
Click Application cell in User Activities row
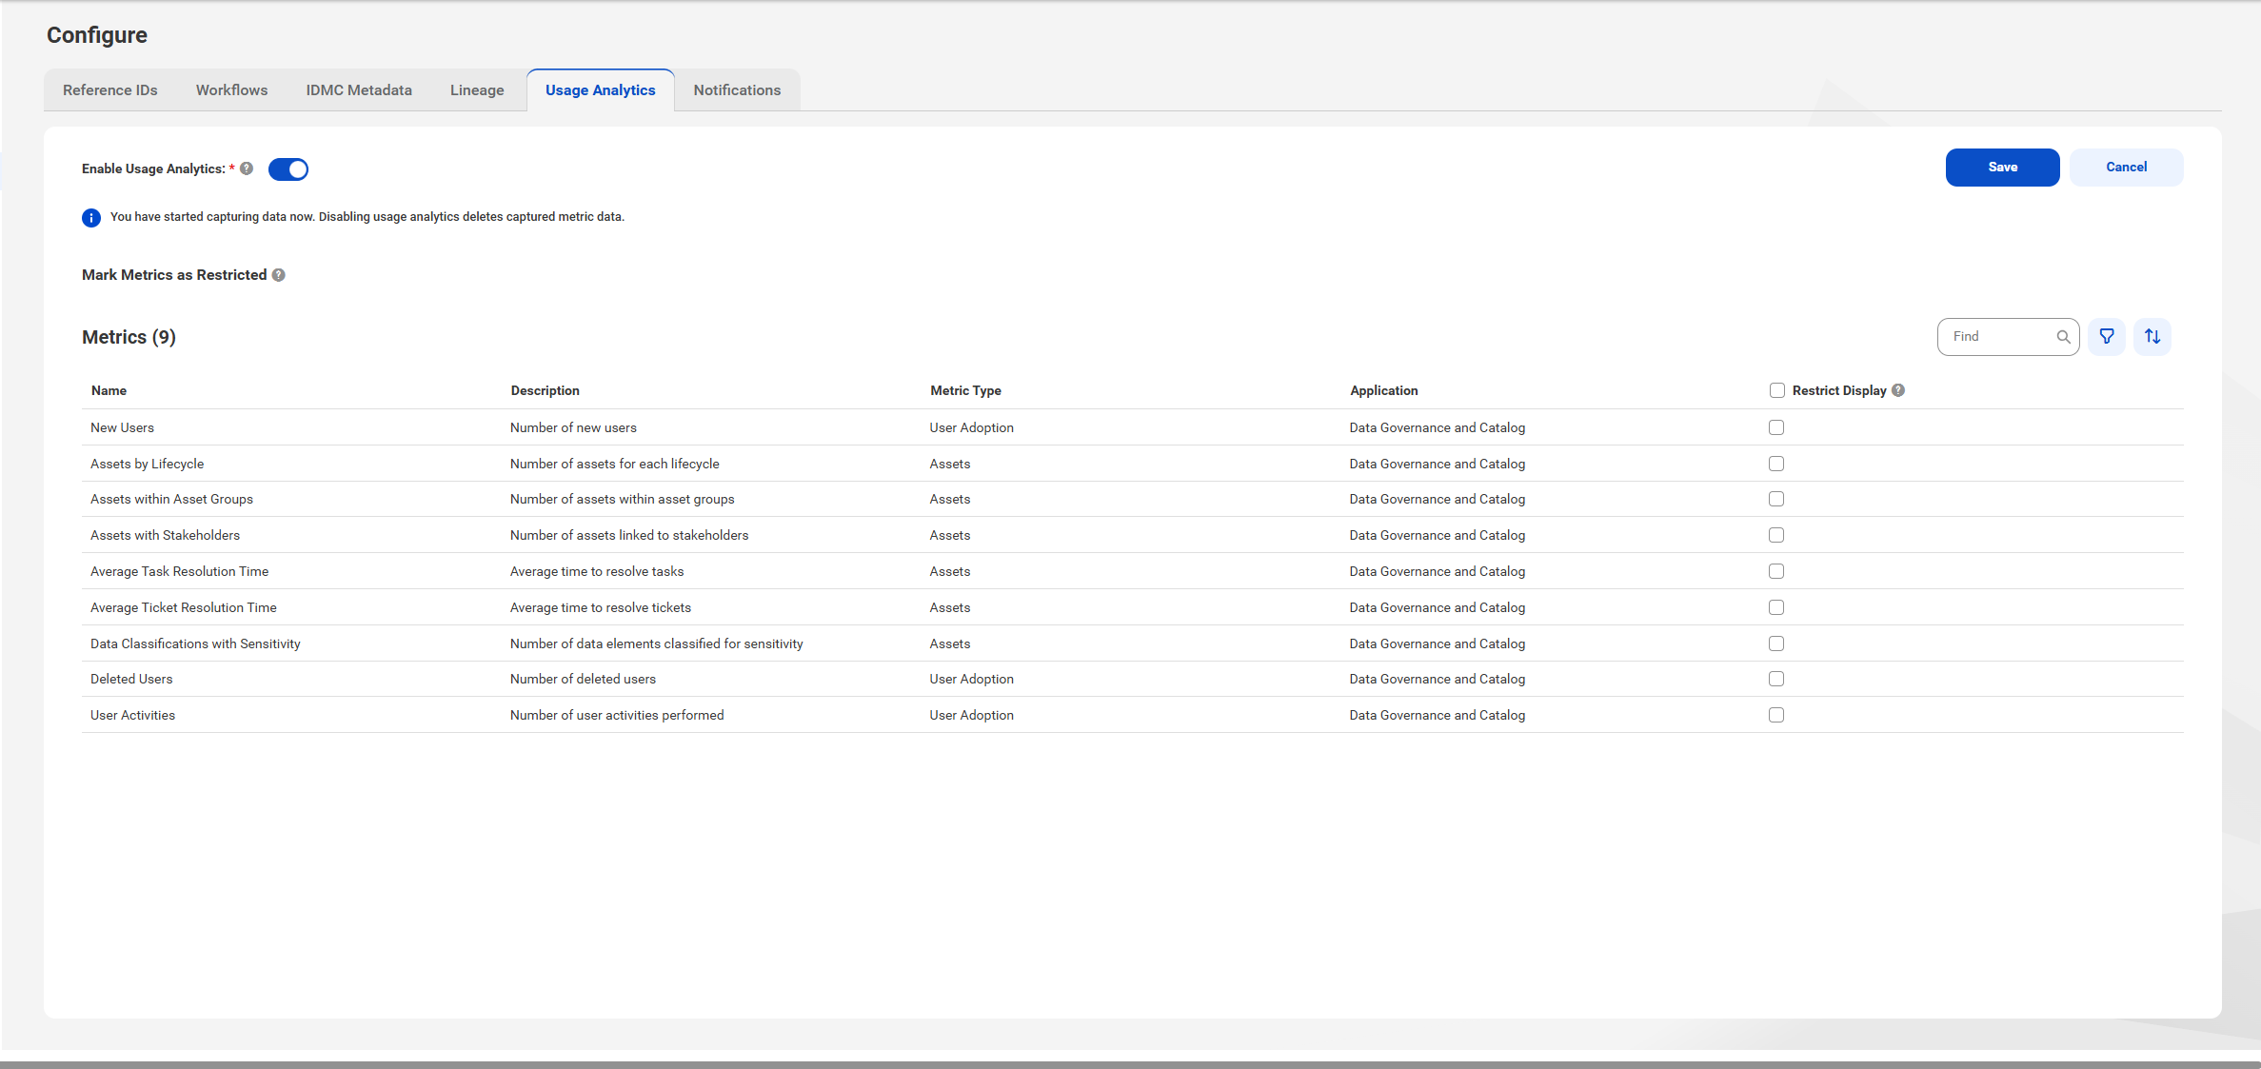[x=1438, y=716]
